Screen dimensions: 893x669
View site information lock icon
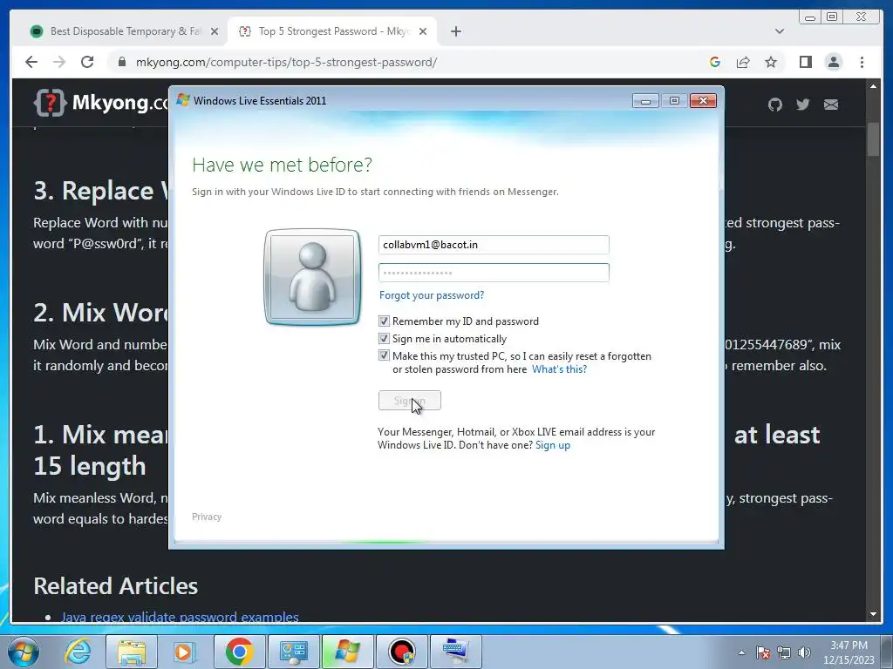122,62
